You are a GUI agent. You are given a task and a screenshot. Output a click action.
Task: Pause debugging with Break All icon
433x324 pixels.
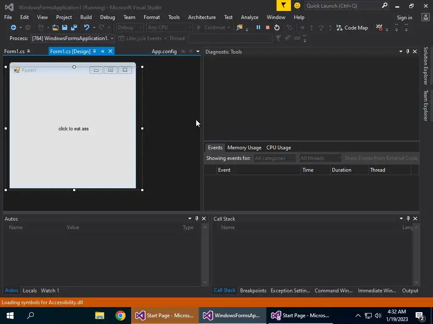click(x=258, y=27)
